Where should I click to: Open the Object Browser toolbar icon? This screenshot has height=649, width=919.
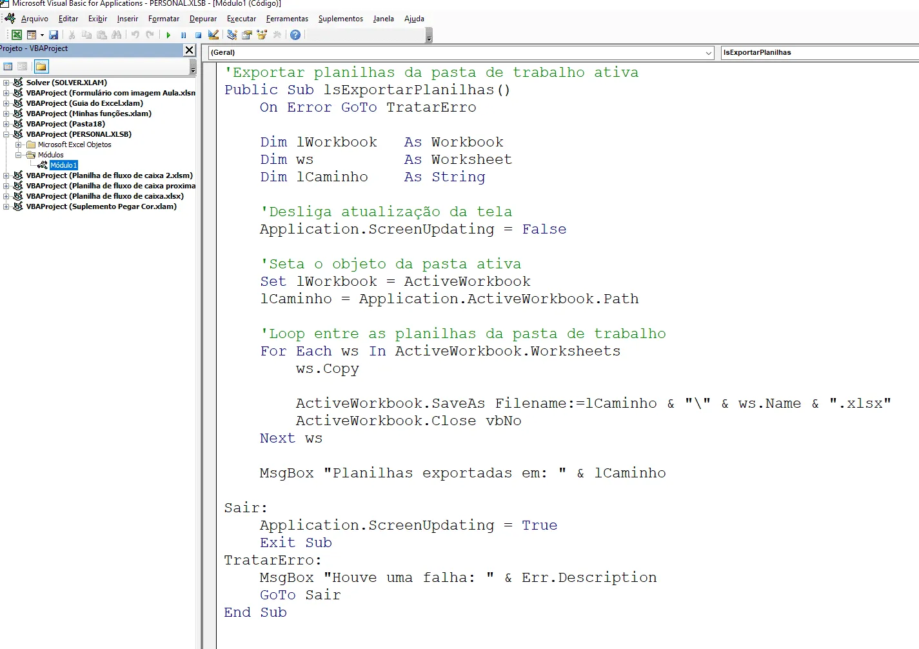tap(262, 35)
